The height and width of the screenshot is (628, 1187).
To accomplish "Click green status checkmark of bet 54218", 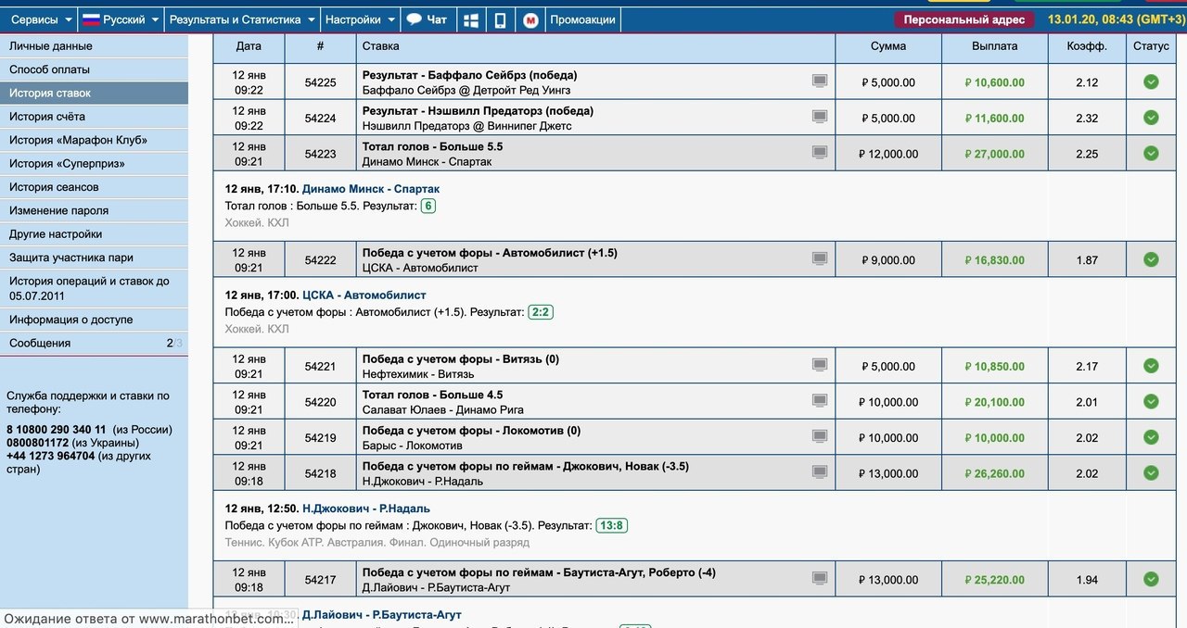I will (1151, 473).
